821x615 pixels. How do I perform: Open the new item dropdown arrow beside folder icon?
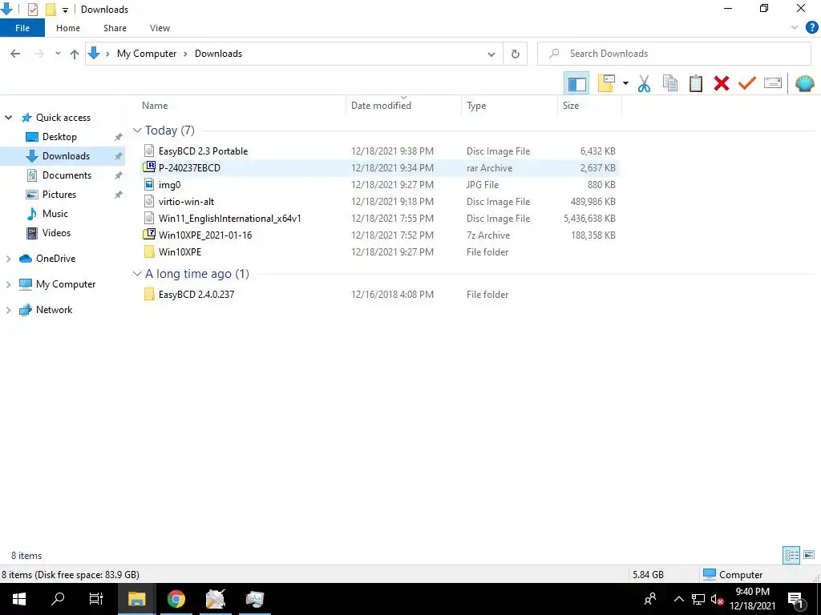tap(625, 83)
